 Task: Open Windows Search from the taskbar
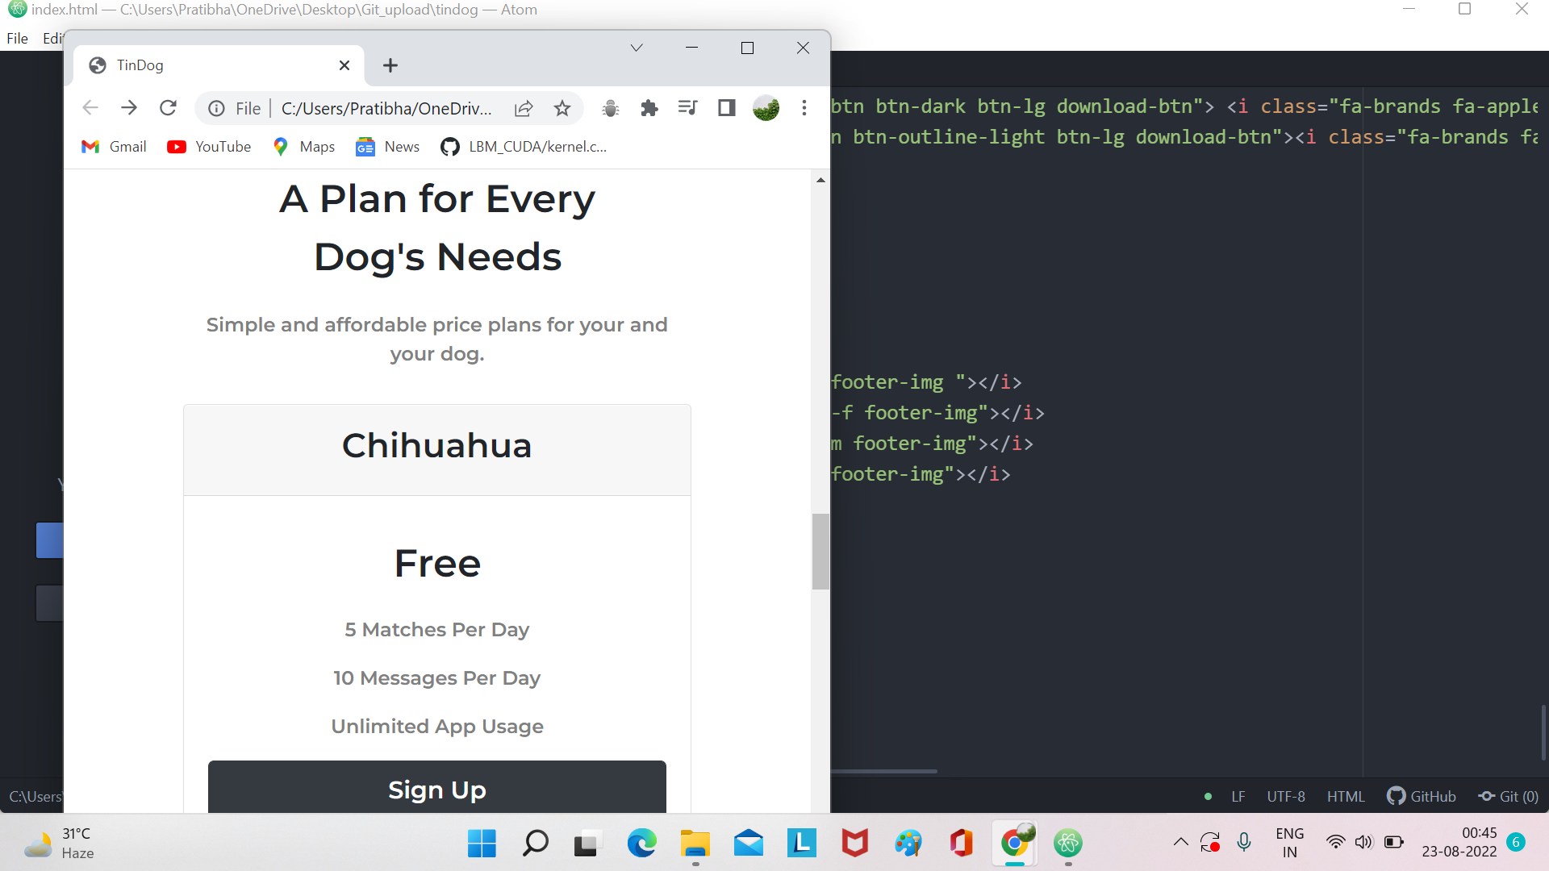tap(535, 844)
